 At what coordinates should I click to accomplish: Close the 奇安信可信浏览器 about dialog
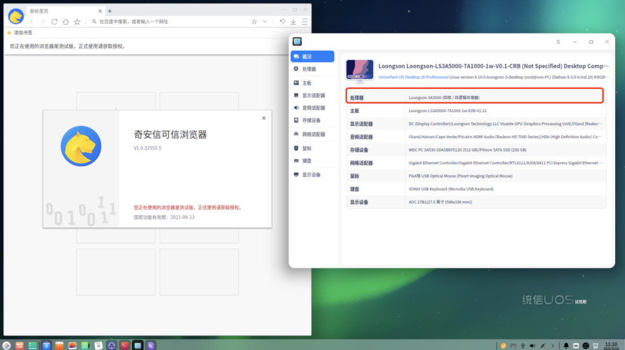pyautogui.click(x=263, y=118)
